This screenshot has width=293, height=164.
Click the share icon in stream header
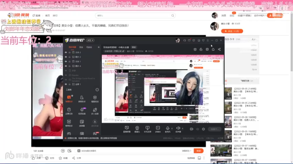(x=219, y=49)
